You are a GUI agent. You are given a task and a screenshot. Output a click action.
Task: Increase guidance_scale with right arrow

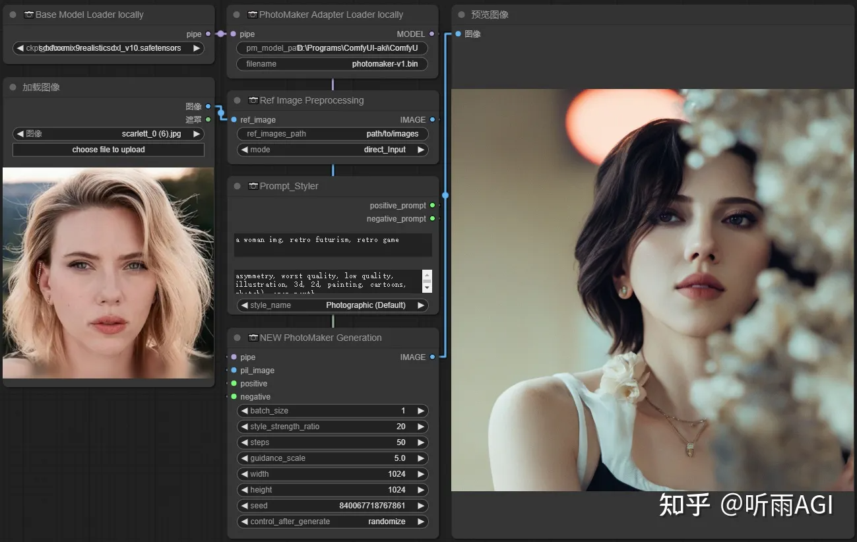421,458
